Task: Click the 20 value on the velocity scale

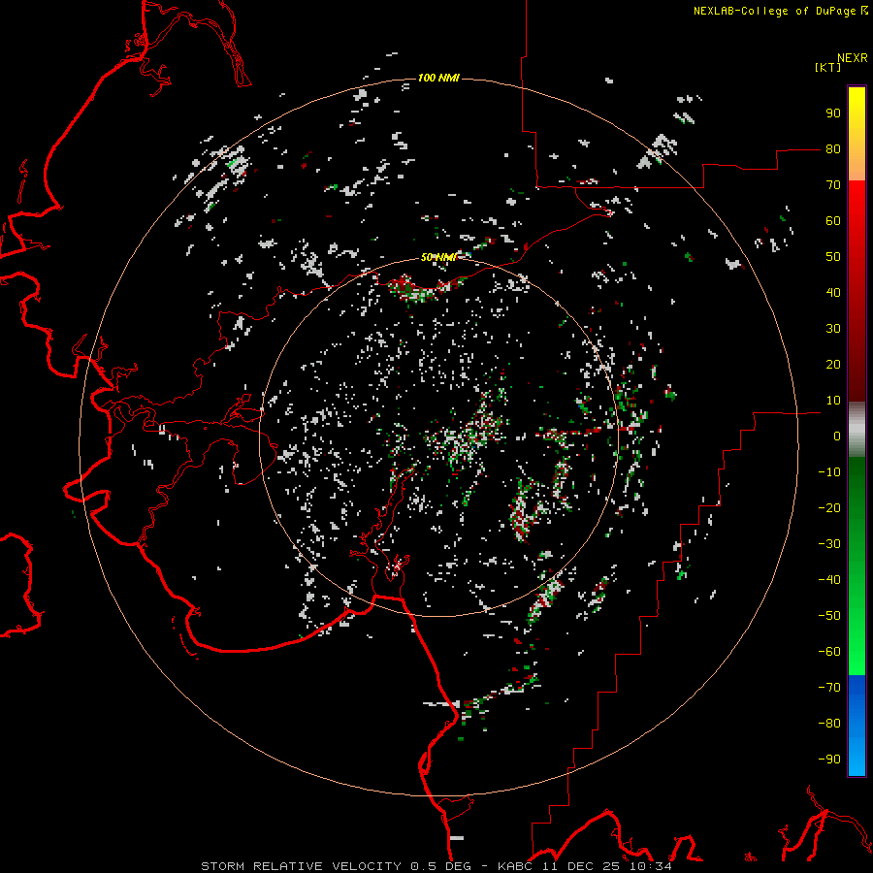Action: pyautogui.click(x=833, y=364)
